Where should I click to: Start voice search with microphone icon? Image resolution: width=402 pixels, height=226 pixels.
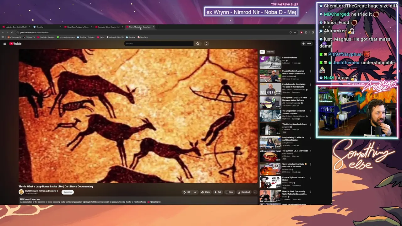(206, 44)
